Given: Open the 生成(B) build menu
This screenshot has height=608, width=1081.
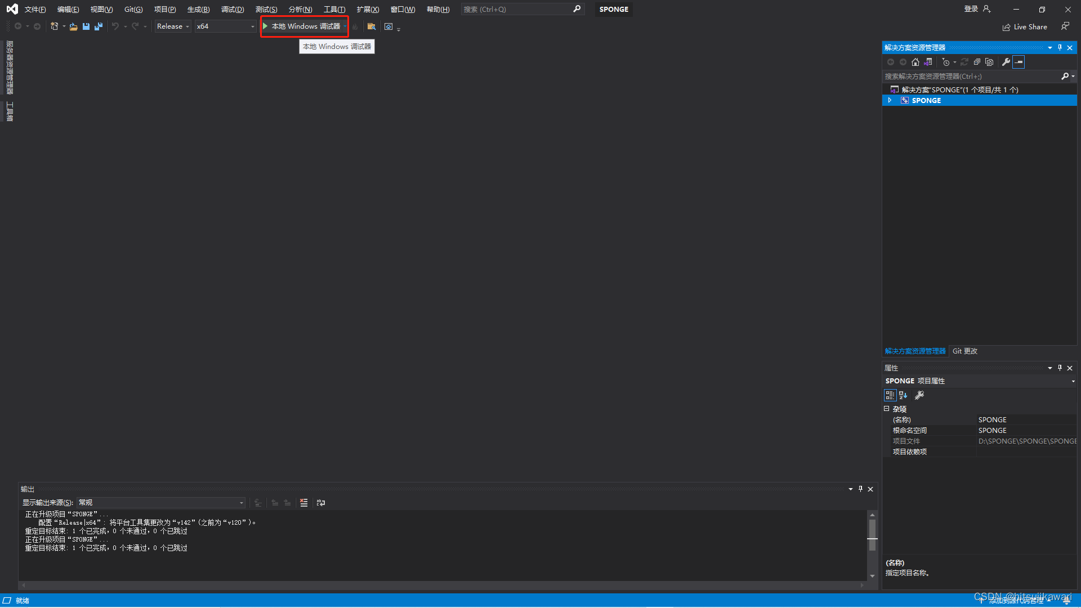Looking at the screenshot, I should [198, 10].
